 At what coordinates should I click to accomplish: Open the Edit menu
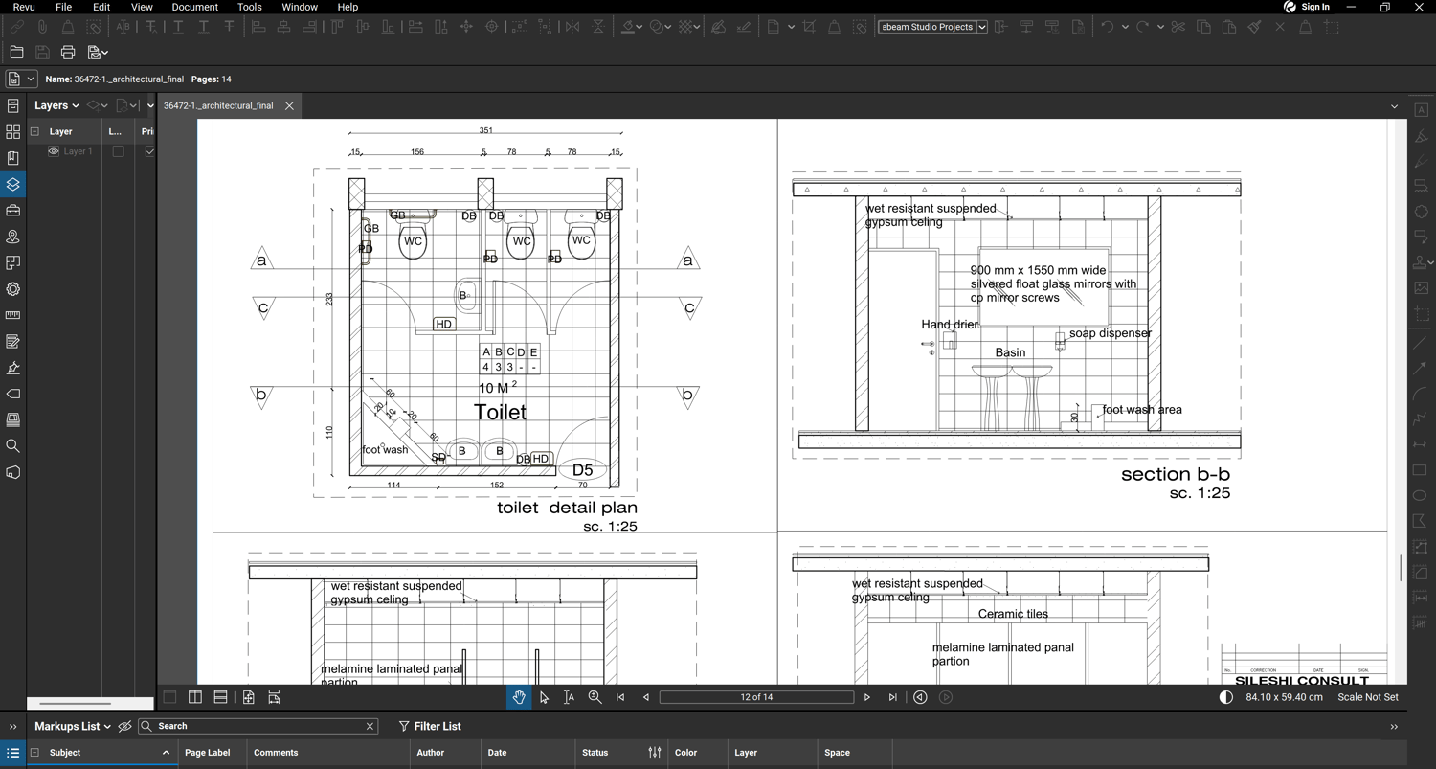click(101, 7)
